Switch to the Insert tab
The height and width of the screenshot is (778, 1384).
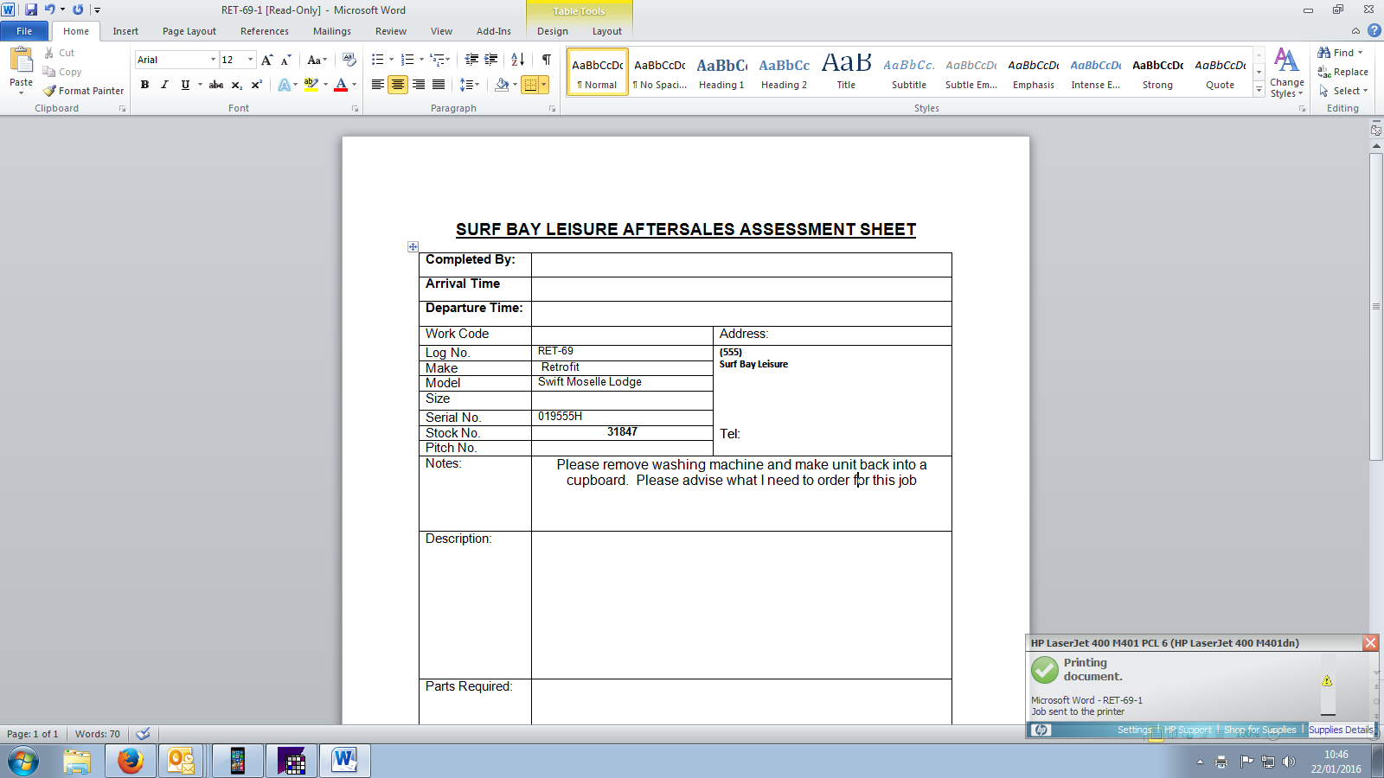125,31
